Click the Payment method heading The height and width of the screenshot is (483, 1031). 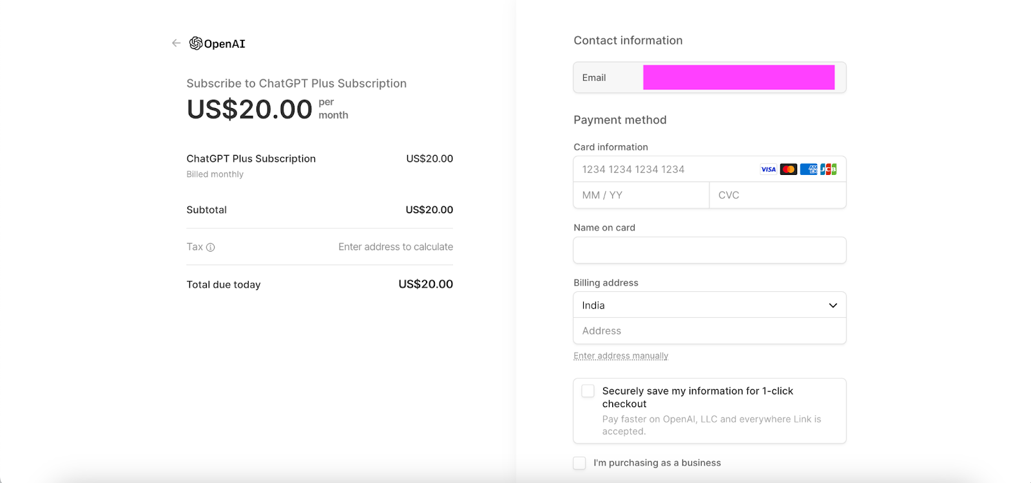(x=620, y=120)
